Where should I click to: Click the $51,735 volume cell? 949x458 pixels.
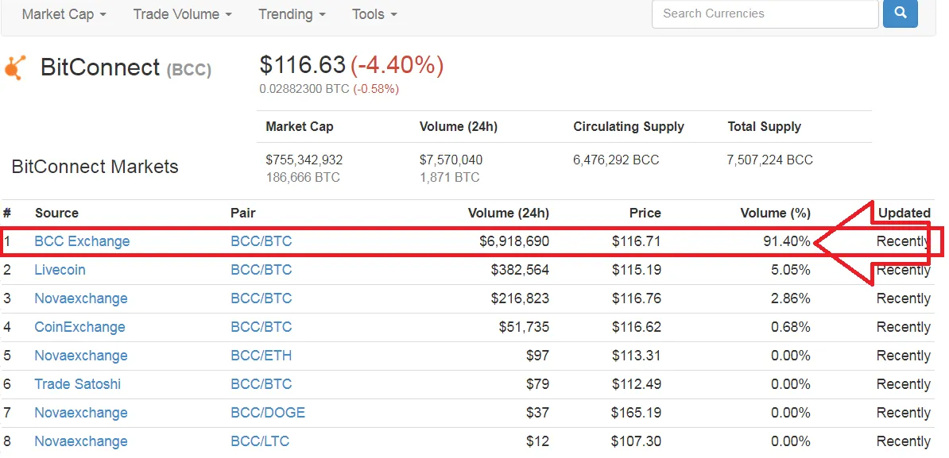coord(524,327)
